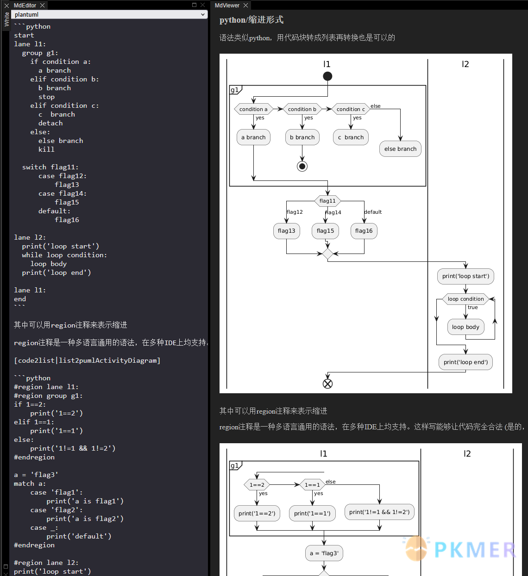The image size is (528, 576).
Task: Click the 'condition b' diamond in the diagram
Action: click(x=302, y=109)
